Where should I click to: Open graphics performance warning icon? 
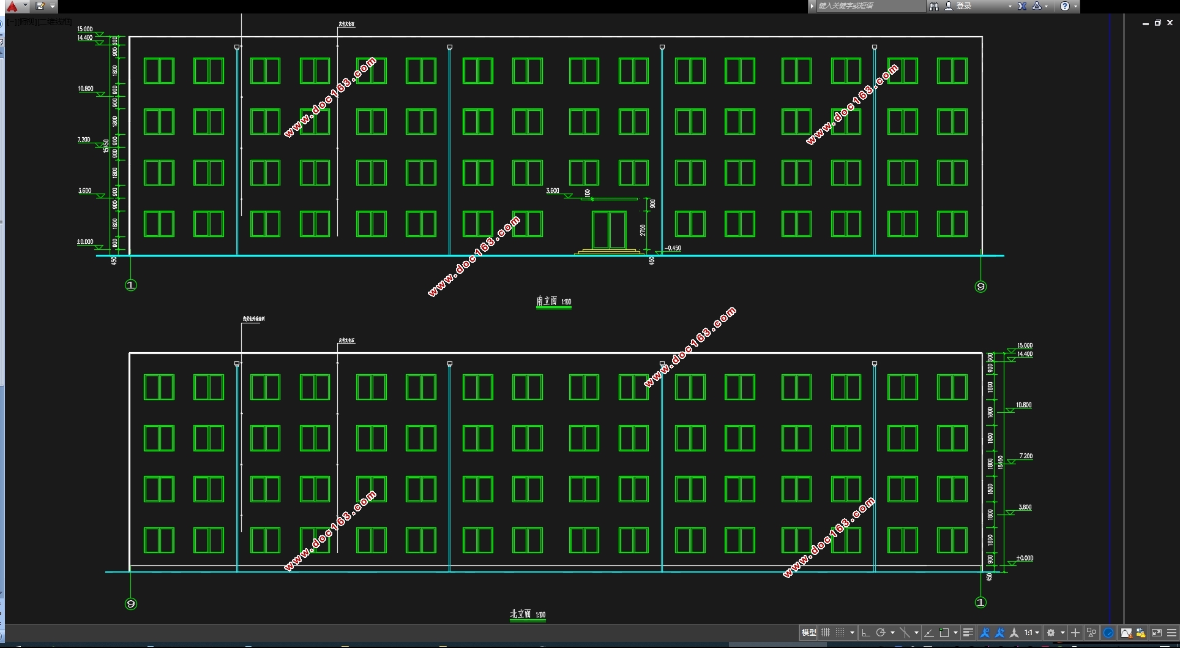(x=1126, y=633)
